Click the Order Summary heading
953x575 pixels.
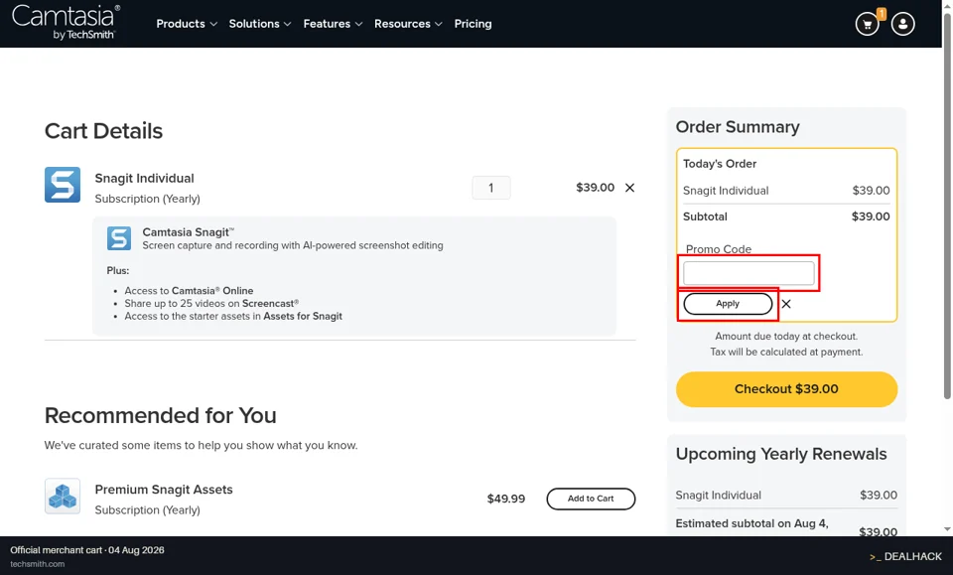click(738, 126)
